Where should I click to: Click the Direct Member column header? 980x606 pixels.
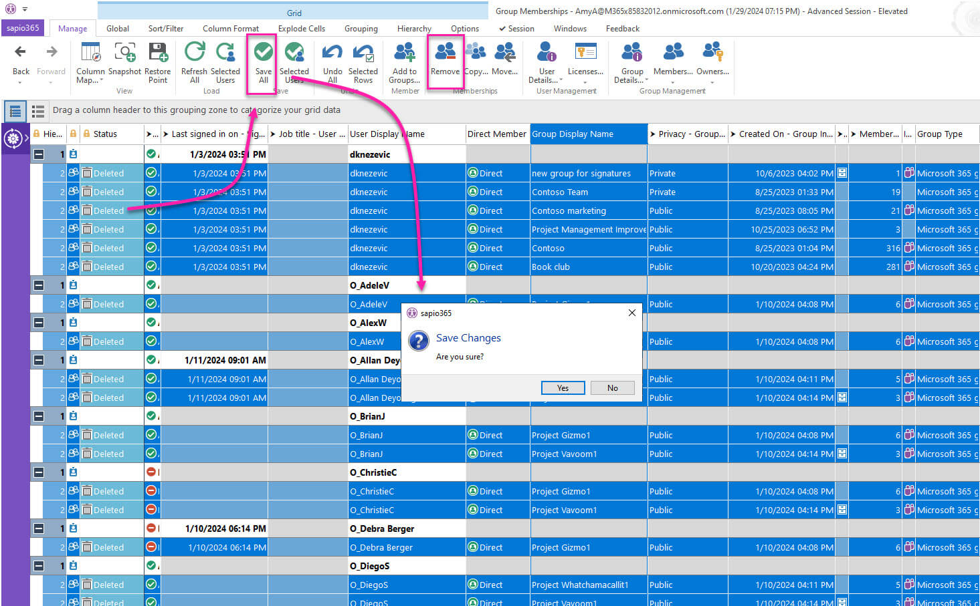click(x=498, y=134)
